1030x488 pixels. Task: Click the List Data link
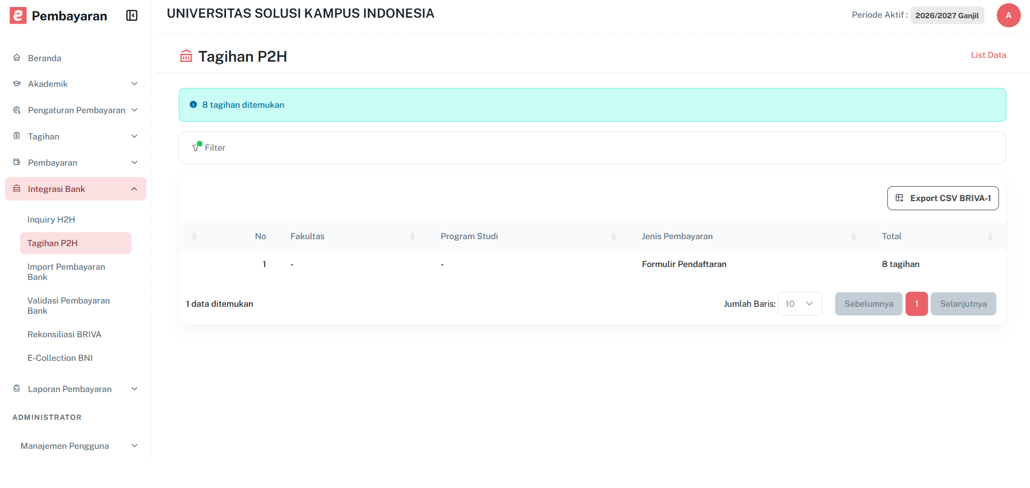[988, 55]
